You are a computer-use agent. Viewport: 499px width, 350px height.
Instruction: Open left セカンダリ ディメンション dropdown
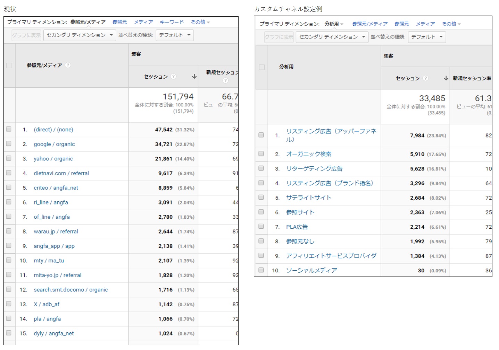pos(80,35)
